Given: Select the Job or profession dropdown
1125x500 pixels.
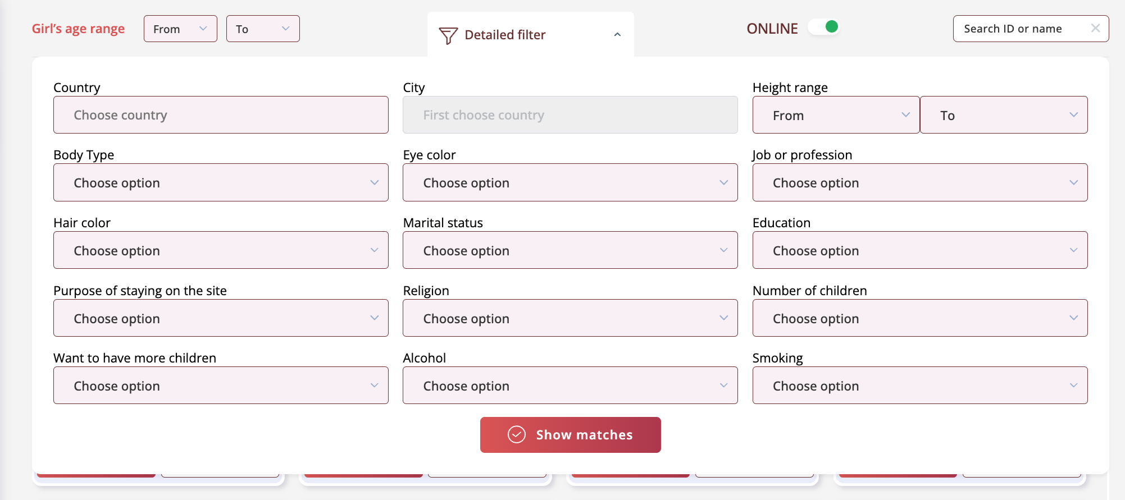Looking at the screenshot, I should click(919, 183).
